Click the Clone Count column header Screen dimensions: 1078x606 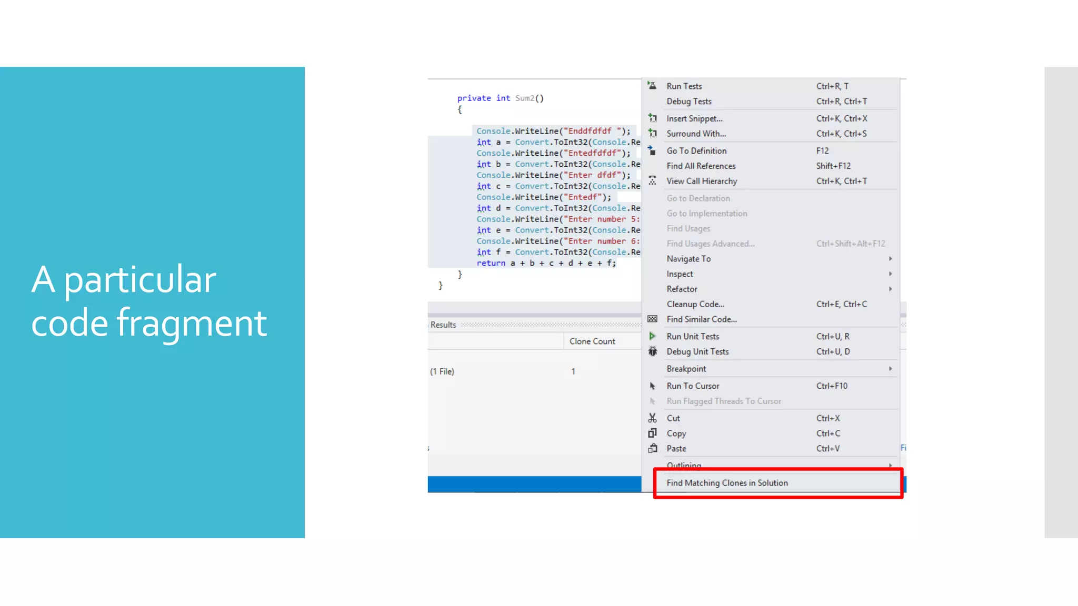coord(592,341)
